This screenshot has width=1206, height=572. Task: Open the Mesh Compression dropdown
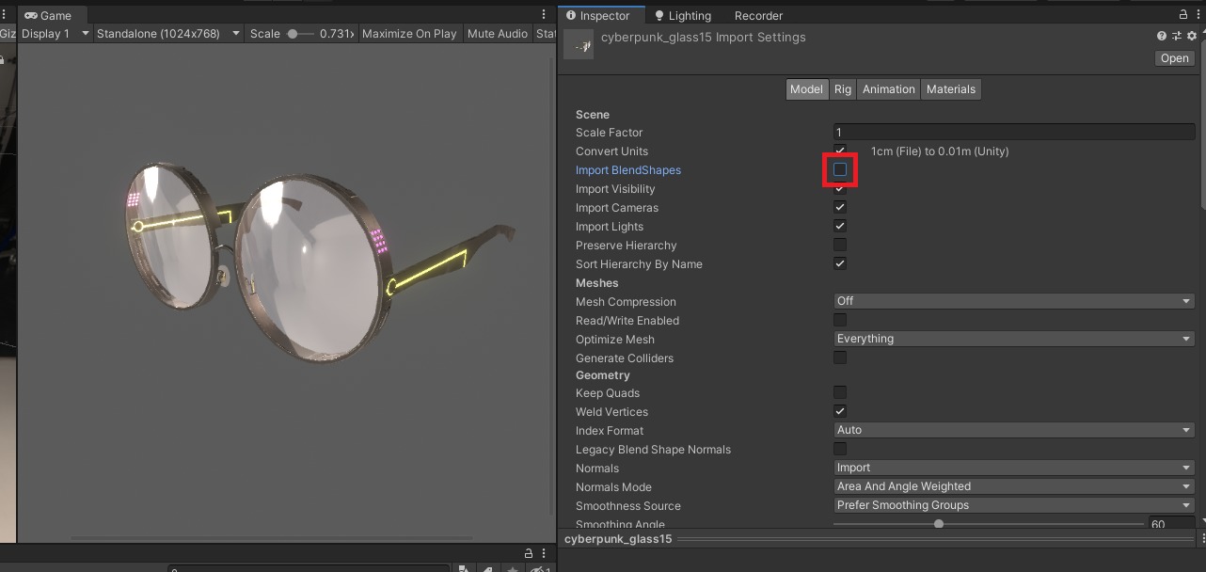click(x=1013, y=300)
